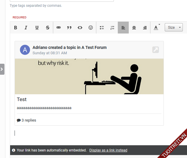Insert a code block

point(80,28)
